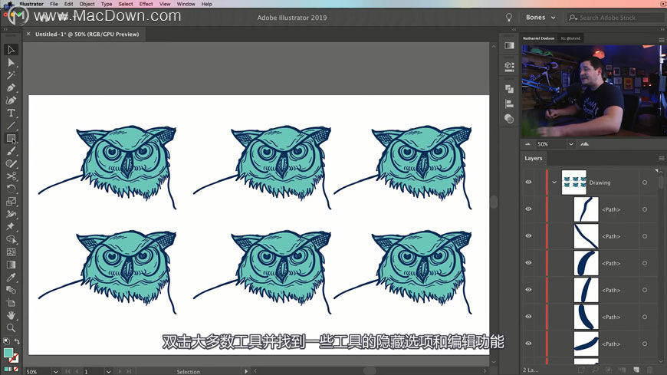Select the Gradient tool in toolbar

(11, 265)
